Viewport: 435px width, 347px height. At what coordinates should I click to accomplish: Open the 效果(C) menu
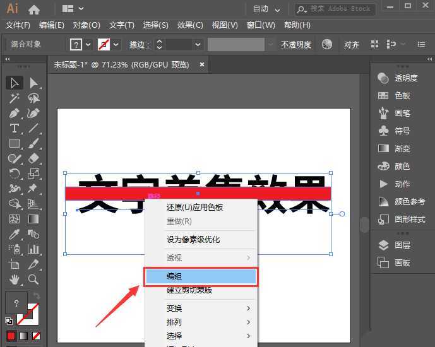click(189, 25)
